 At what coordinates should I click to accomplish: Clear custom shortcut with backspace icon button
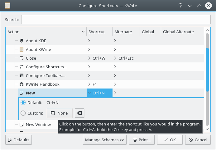coord(79,113)
